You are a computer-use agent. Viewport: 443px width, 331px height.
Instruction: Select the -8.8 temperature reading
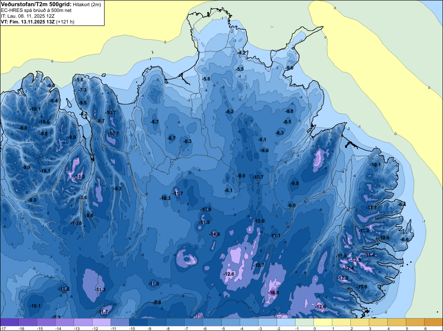pos(289,111)
